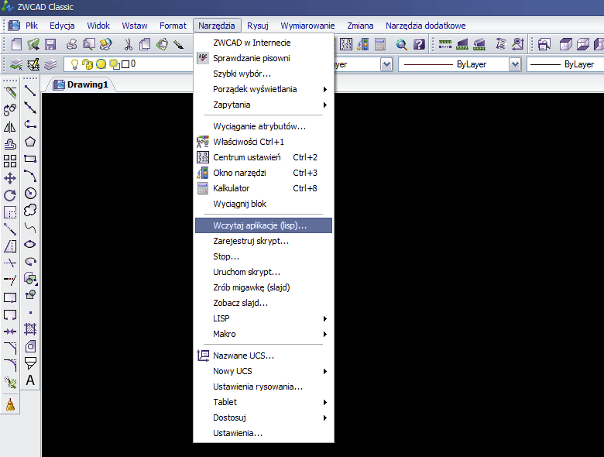Select the Ellipse draw tool
This screenshot has height=457, width=604.
pyautogui.click(x=30, y=244)
